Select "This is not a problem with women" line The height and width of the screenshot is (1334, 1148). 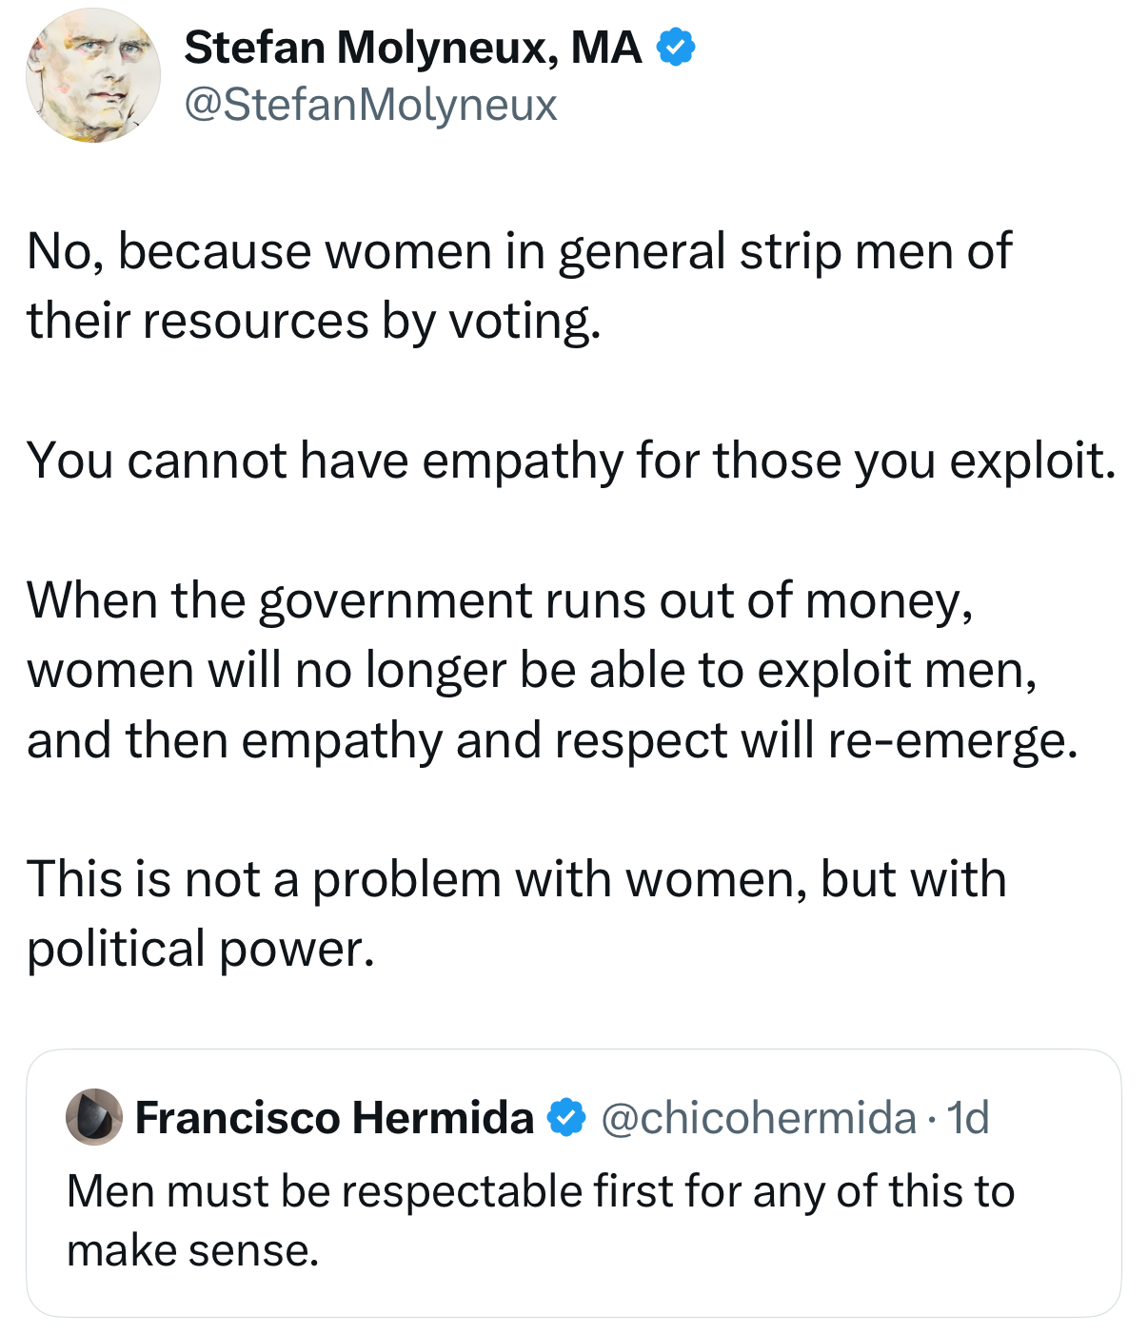click(x=517, y=879)
